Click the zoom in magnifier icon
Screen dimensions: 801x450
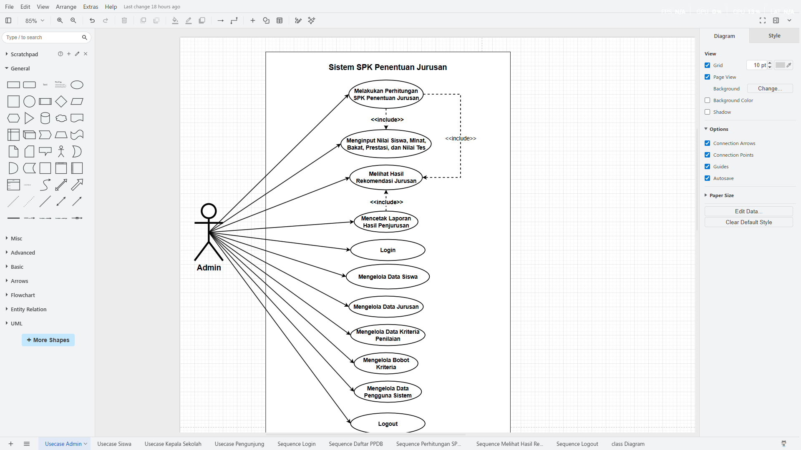coord(60,20)
